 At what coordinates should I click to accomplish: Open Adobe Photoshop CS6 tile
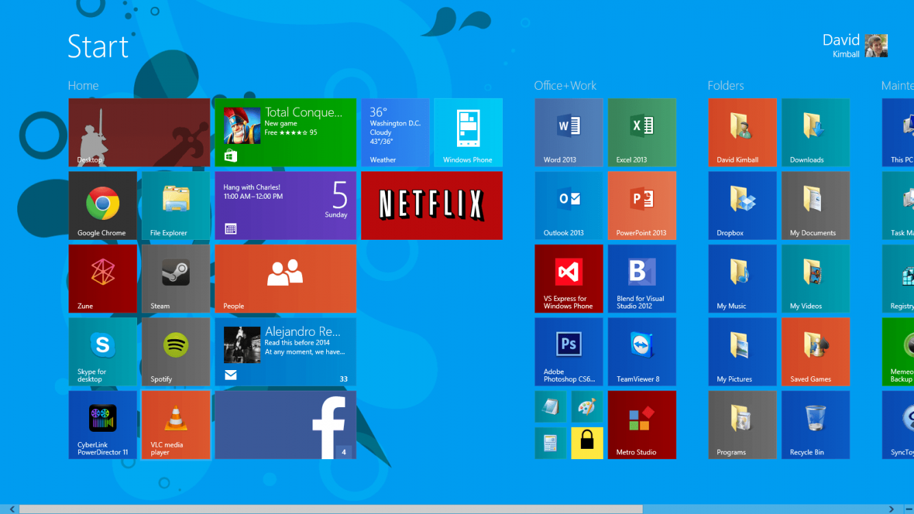click(x=569, y=352)
